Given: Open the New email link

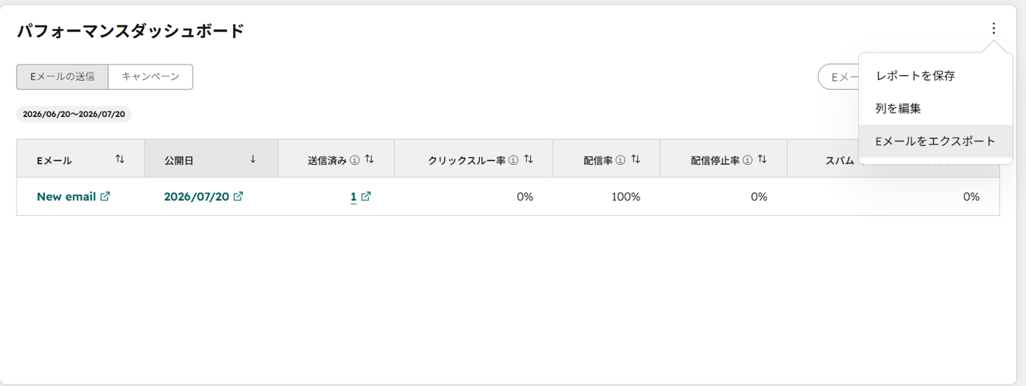Looking at the screenshot, I should point(66,197).
